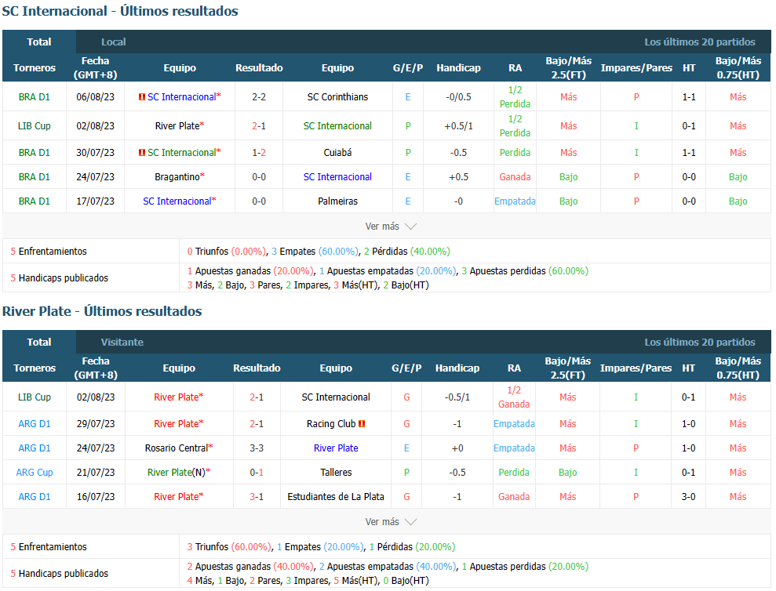Open River Plate link in SC Internacional's 02/08/23 row
Image resolution: width=776 pixels, height=591 pixels.
click(177, 126)
